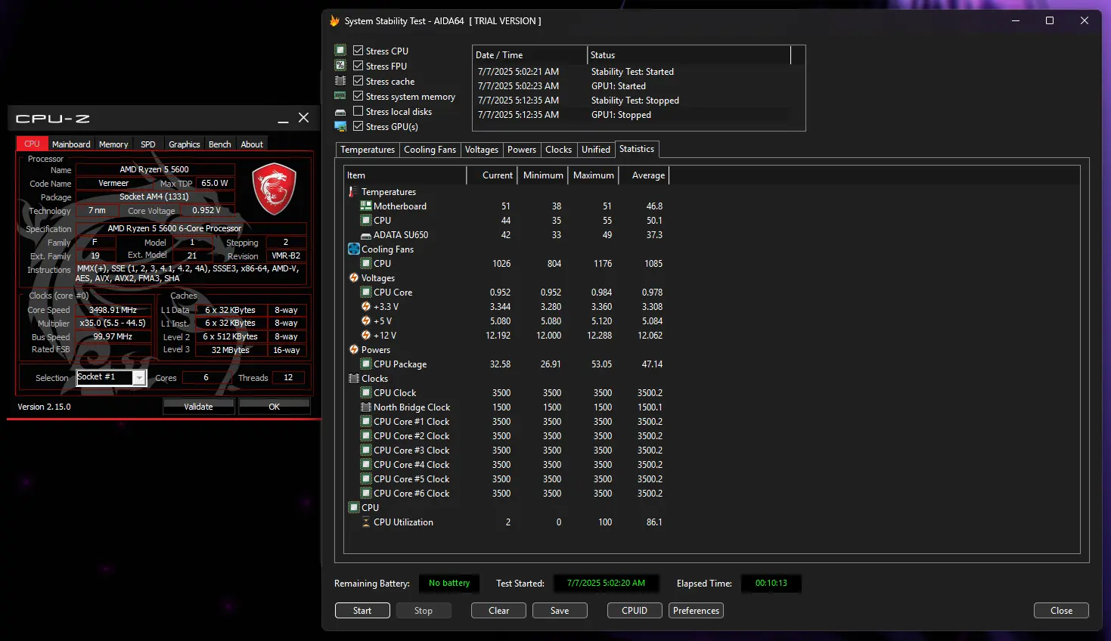Click the CPU Package power row icon

point(366,364)
